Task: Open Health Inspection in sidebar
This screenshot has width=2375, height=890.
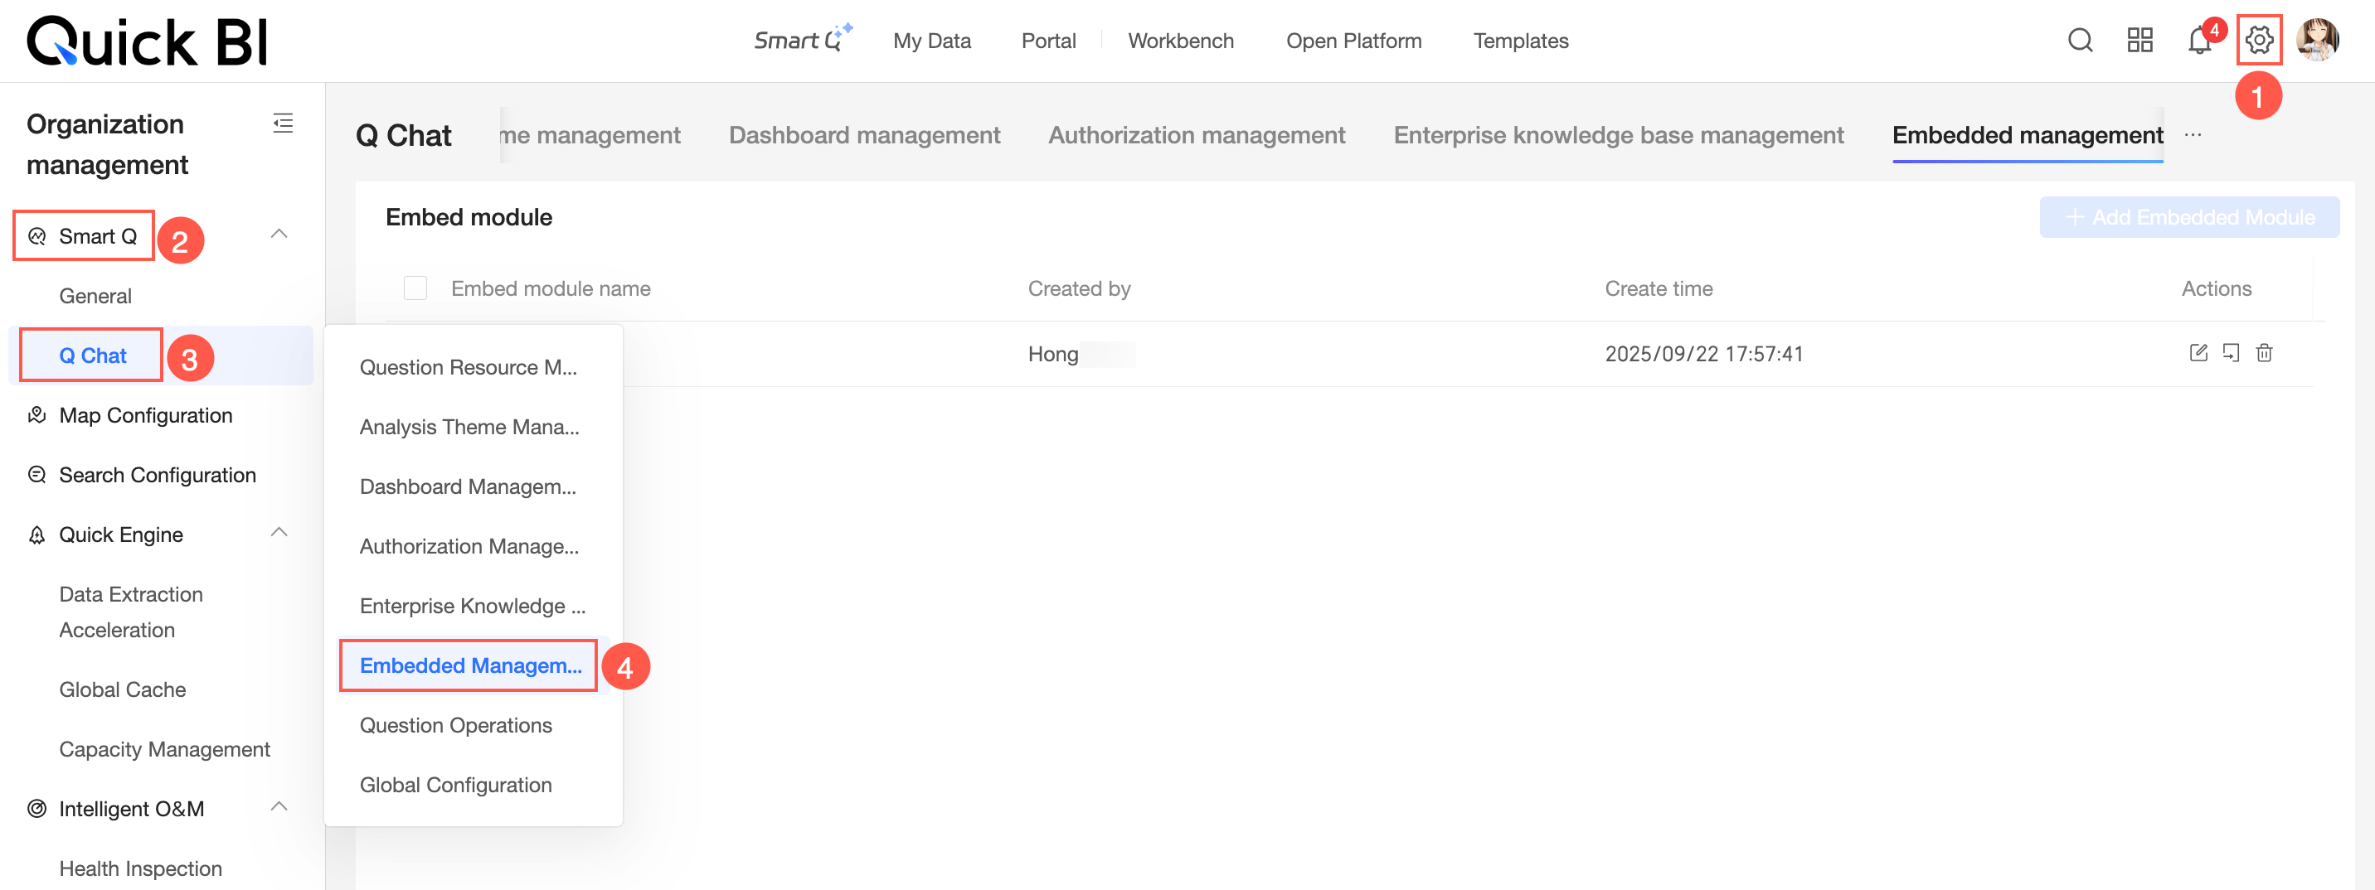Action: (x=141, y=868)
